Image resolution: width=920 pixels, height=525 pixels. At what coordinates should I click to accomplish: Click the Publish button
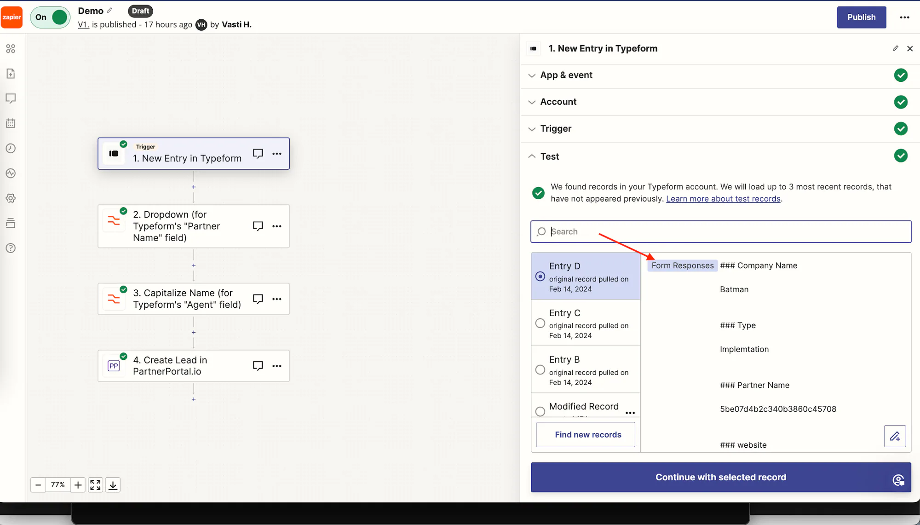point(861,17)
